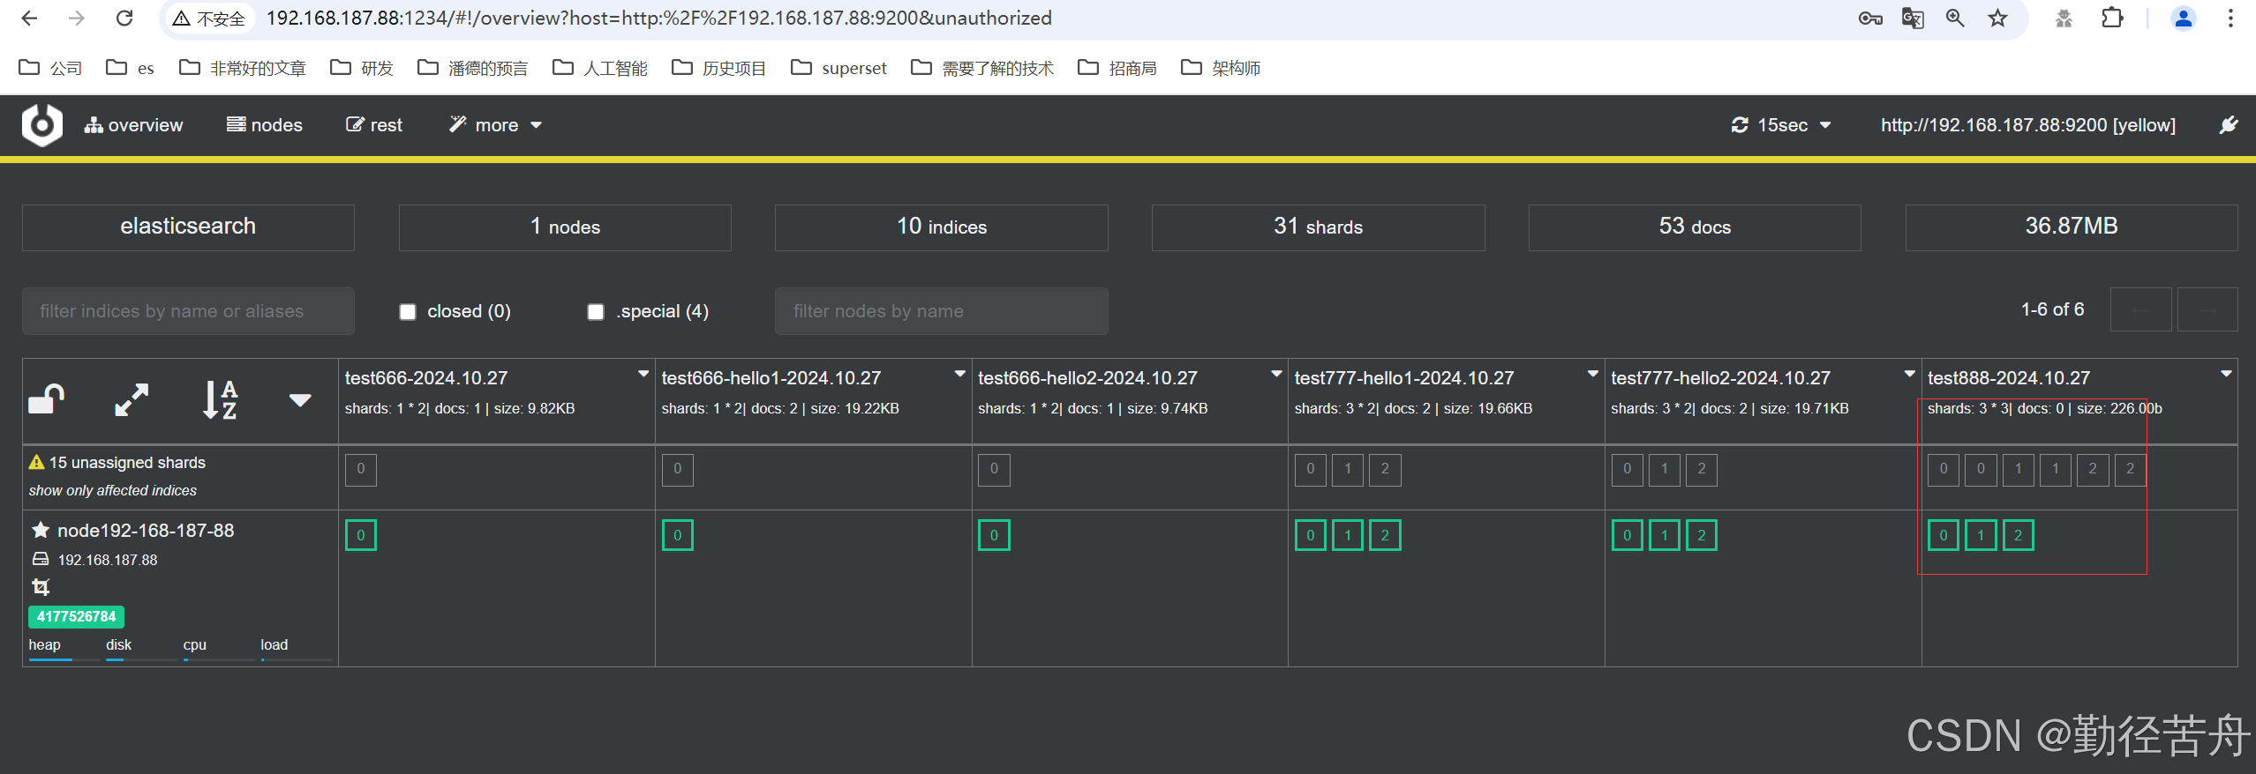Open test666-hello1-2024.10.27 index dropdown
The image size is (2256, 774).
coord(959,374)
